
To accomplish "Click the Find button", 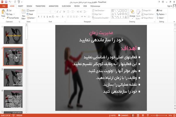I will click(159, 11).
